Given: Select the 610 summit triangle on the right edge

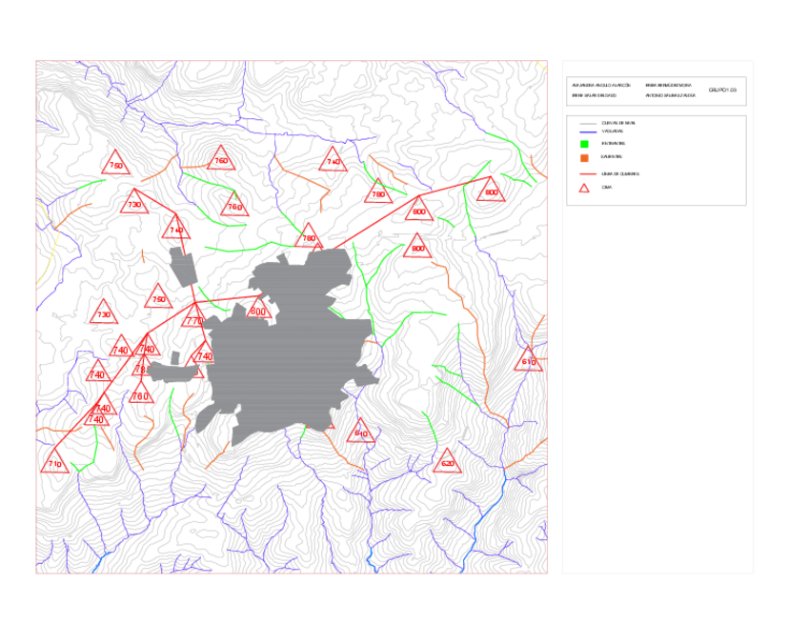Looking at the screenshot, I should [x=528, y=362].
